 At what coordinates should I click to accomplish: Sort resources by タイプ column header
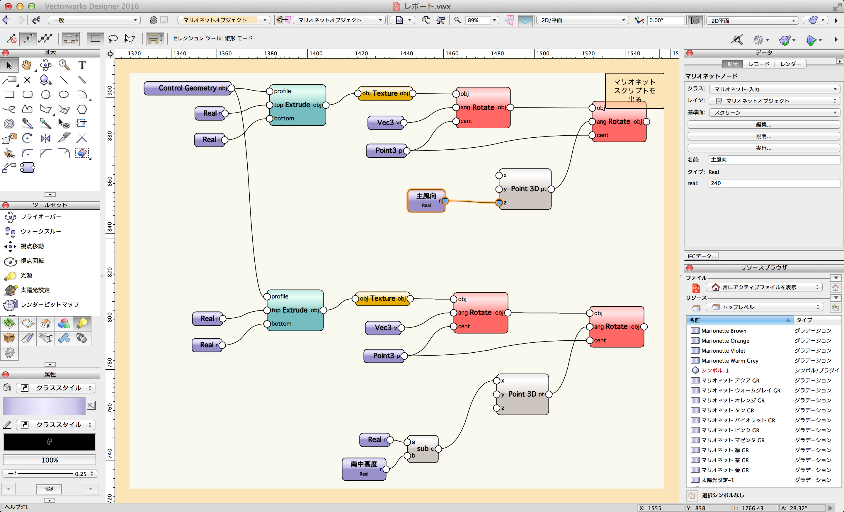(817, 320)
